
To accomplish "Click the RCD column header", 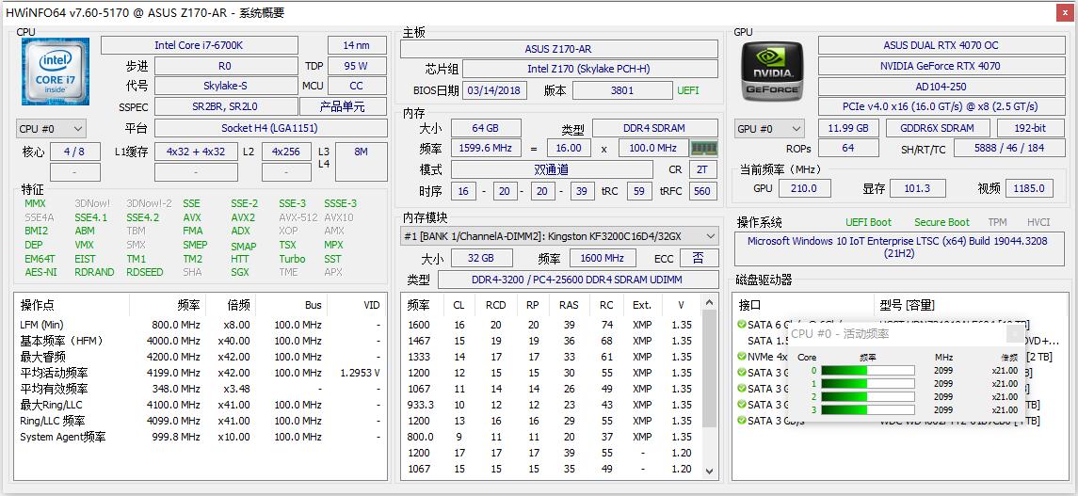I will (495, 305).
